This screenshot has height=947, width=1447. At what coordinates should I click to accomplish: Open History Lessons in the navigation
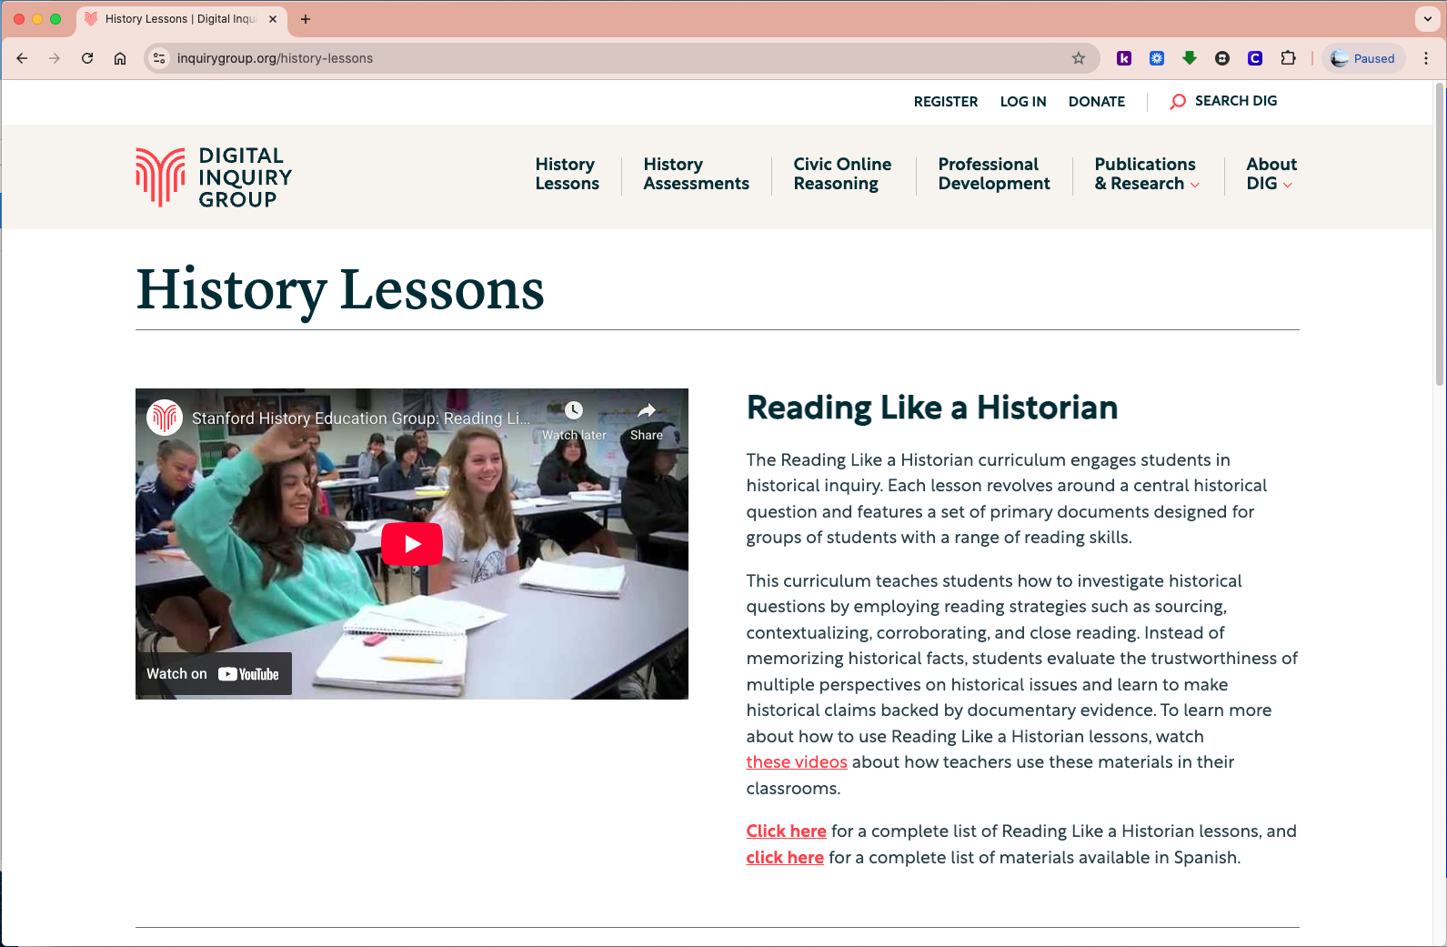[568, 174]
